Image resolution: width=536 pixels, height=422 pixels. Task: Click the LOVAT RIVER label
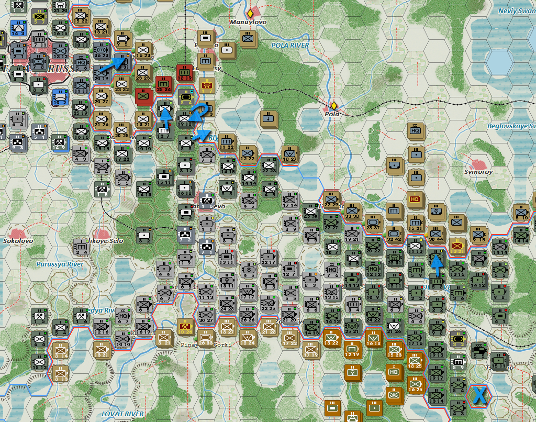coord(122,414)
